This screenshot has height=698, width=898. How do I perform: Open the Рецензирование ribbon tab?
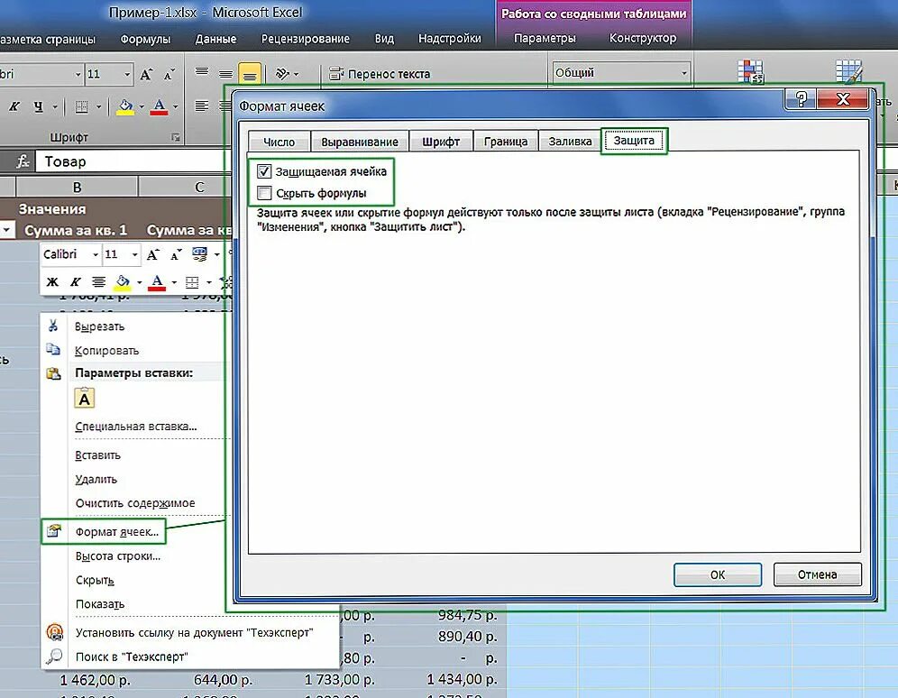(x=306, y=39)
